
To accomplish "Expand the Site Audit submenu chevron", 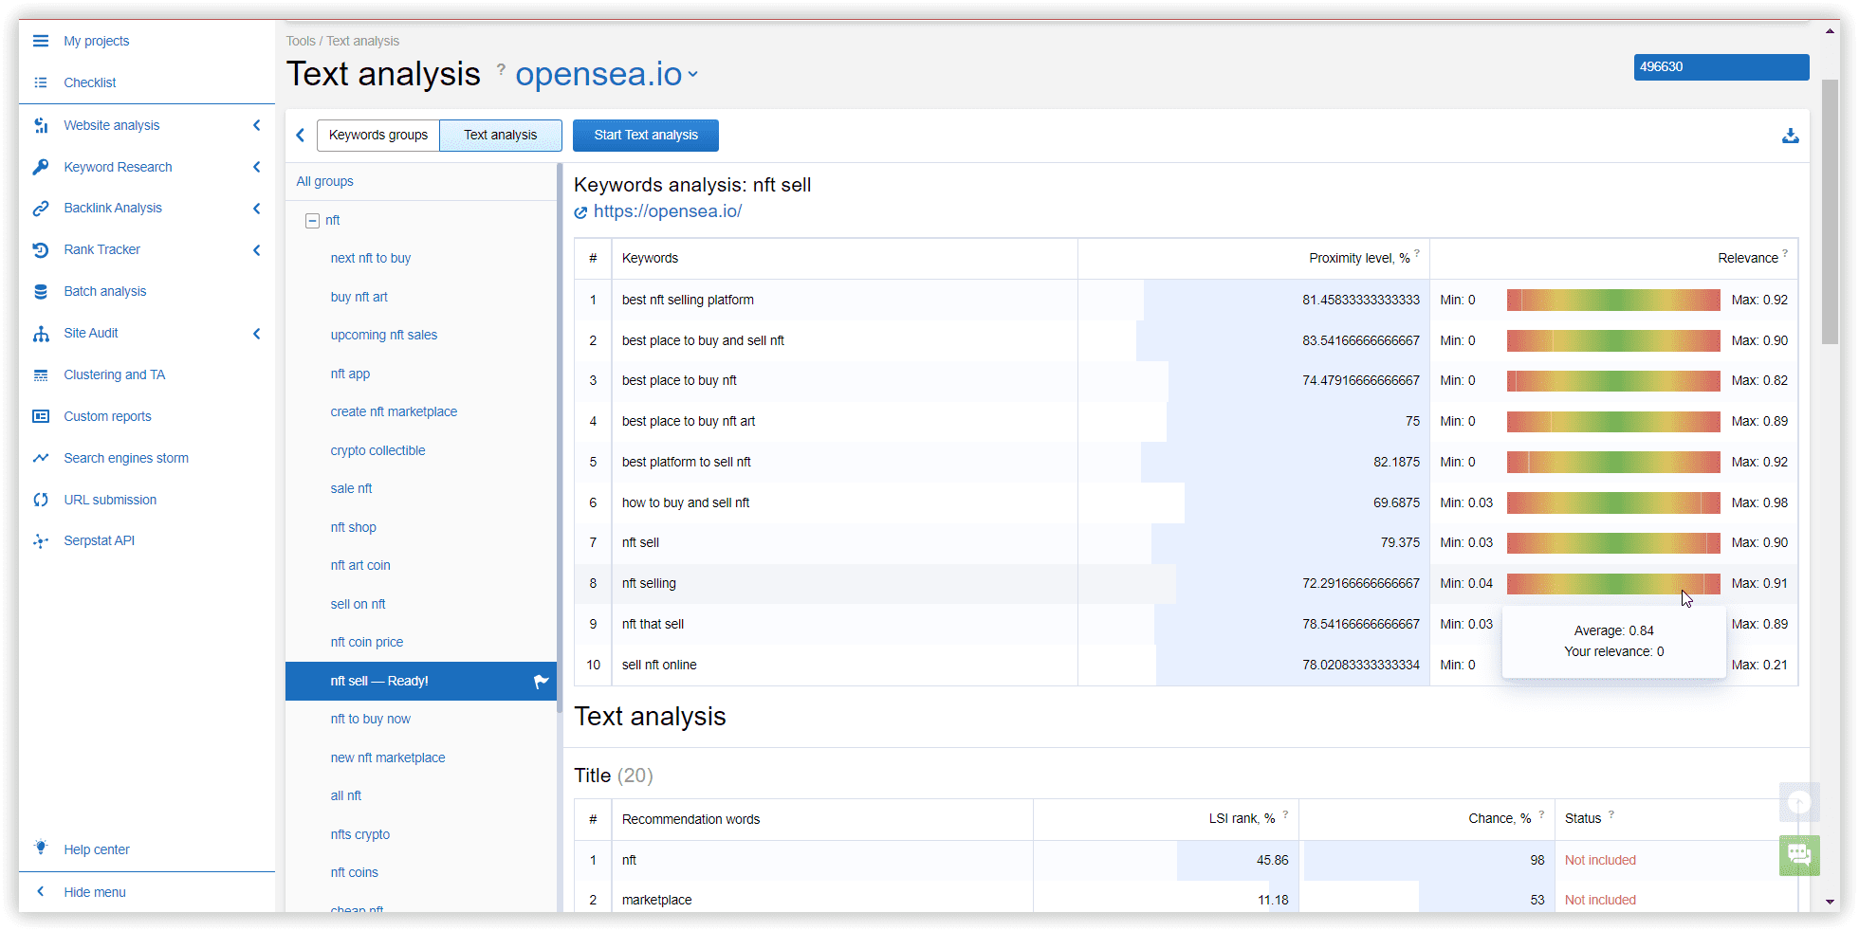I will 256,333.
